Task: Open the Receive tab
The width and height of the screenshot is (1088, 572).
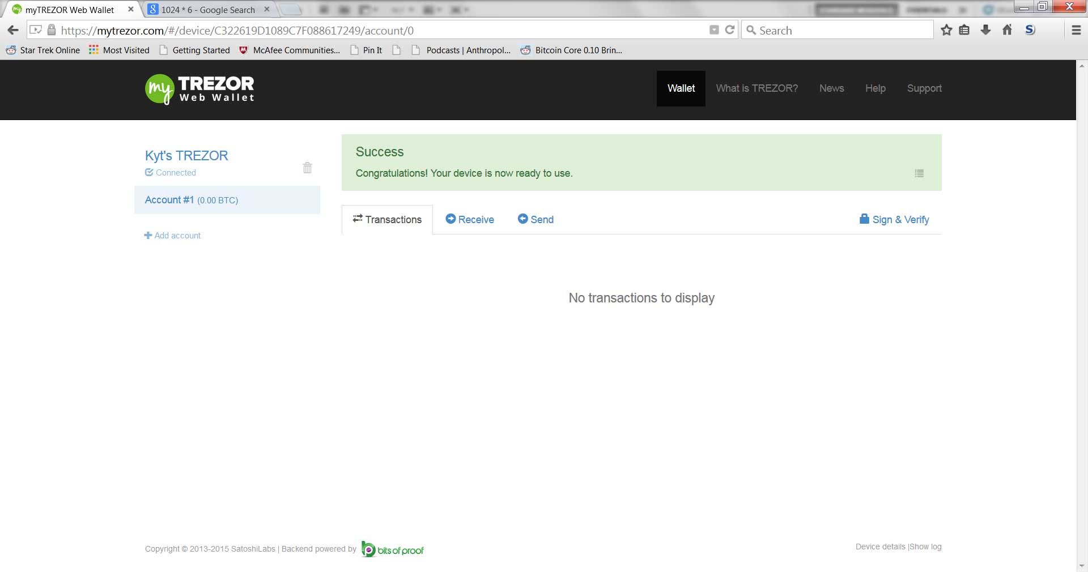Action: [470, 220]
